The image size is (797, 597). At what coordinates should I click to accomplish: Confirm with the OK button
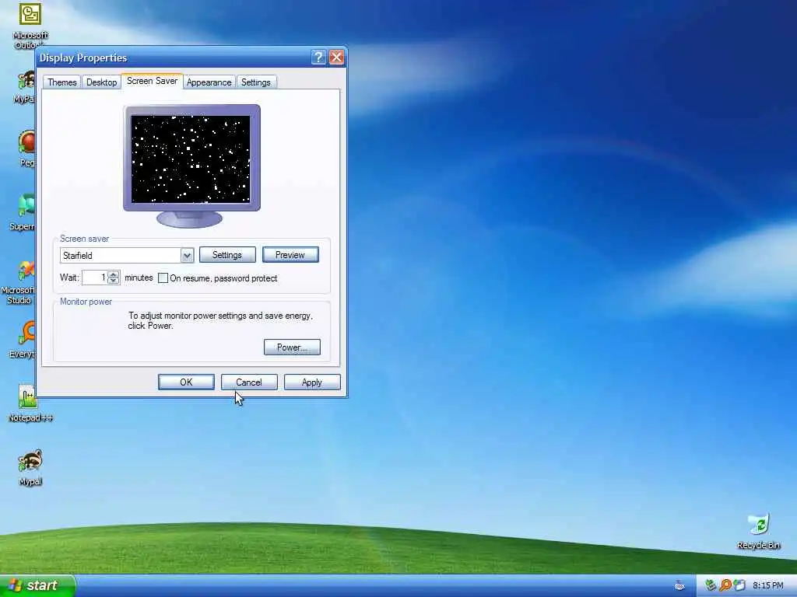click(x=186, y=382)
